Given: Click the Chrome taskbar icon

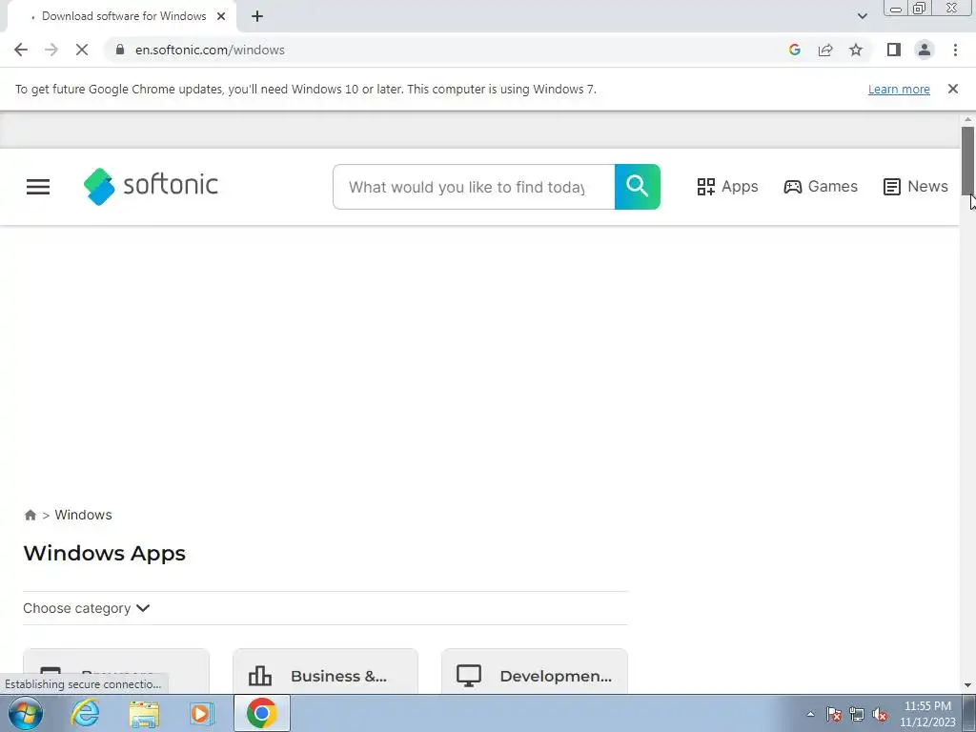Looking at the screenshot, I should click(262, 713).
